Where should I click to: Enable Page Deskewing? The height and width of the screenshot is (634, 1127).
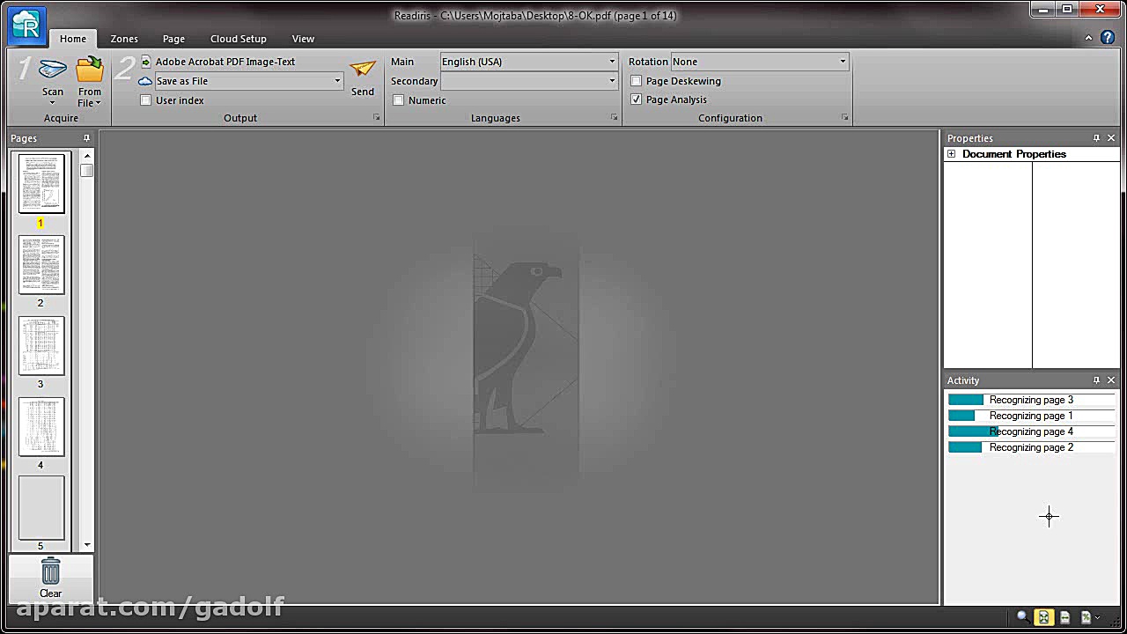pos(636,81)
